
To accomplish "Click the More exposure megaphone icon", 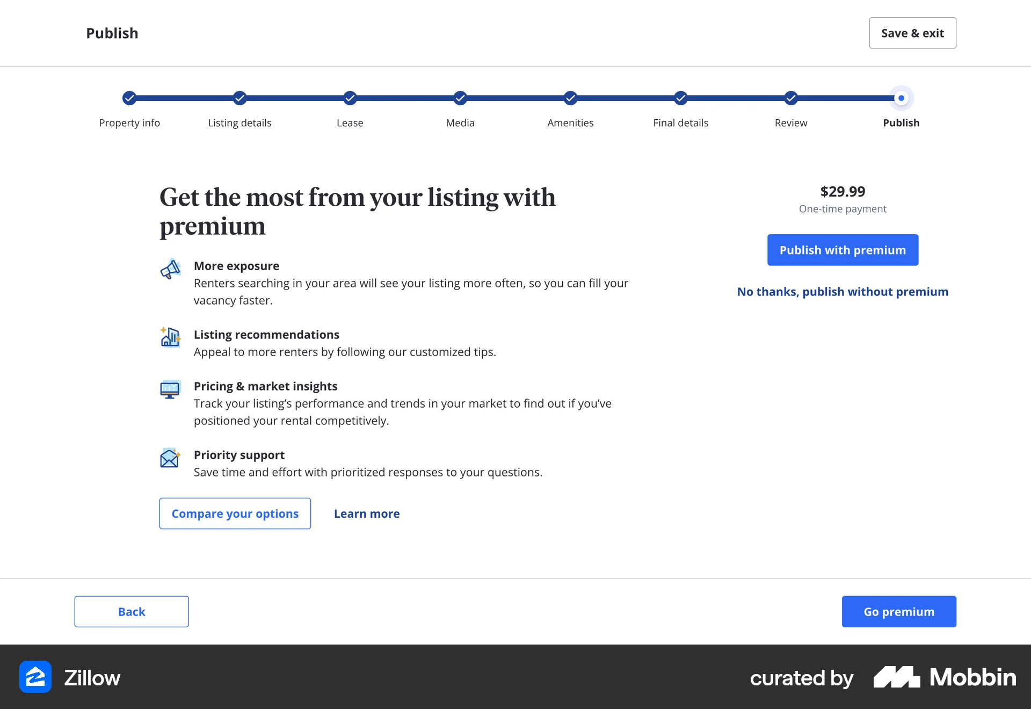I will click(170, 269).
